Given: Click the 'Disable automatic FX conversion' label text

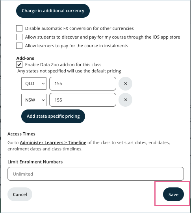Looking at the screenshot, I should (79, 28).
